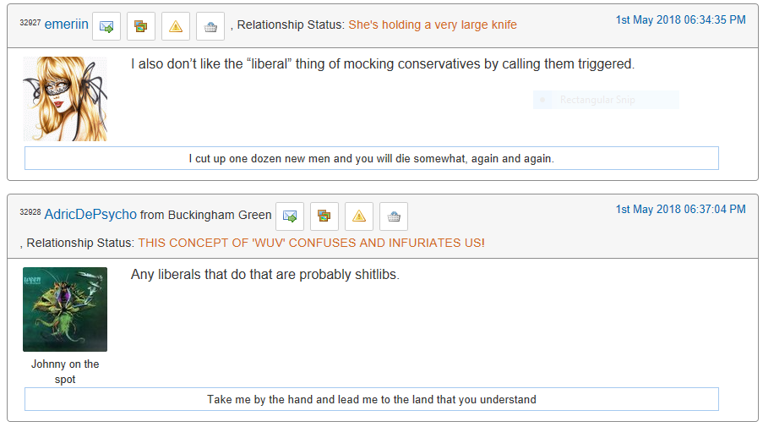Report emeriin's post with the warning icon
The image size is (763, 427).
pos(176,26)
